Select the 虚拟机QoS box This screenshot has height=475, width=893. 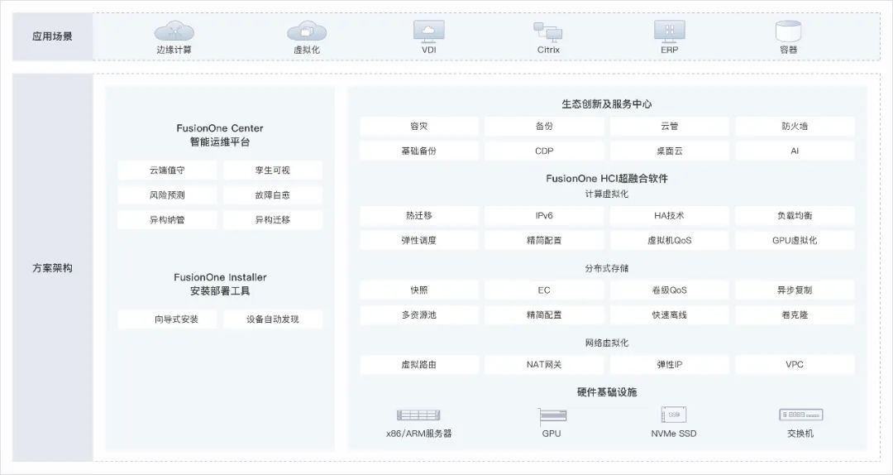tap(669, 241)
